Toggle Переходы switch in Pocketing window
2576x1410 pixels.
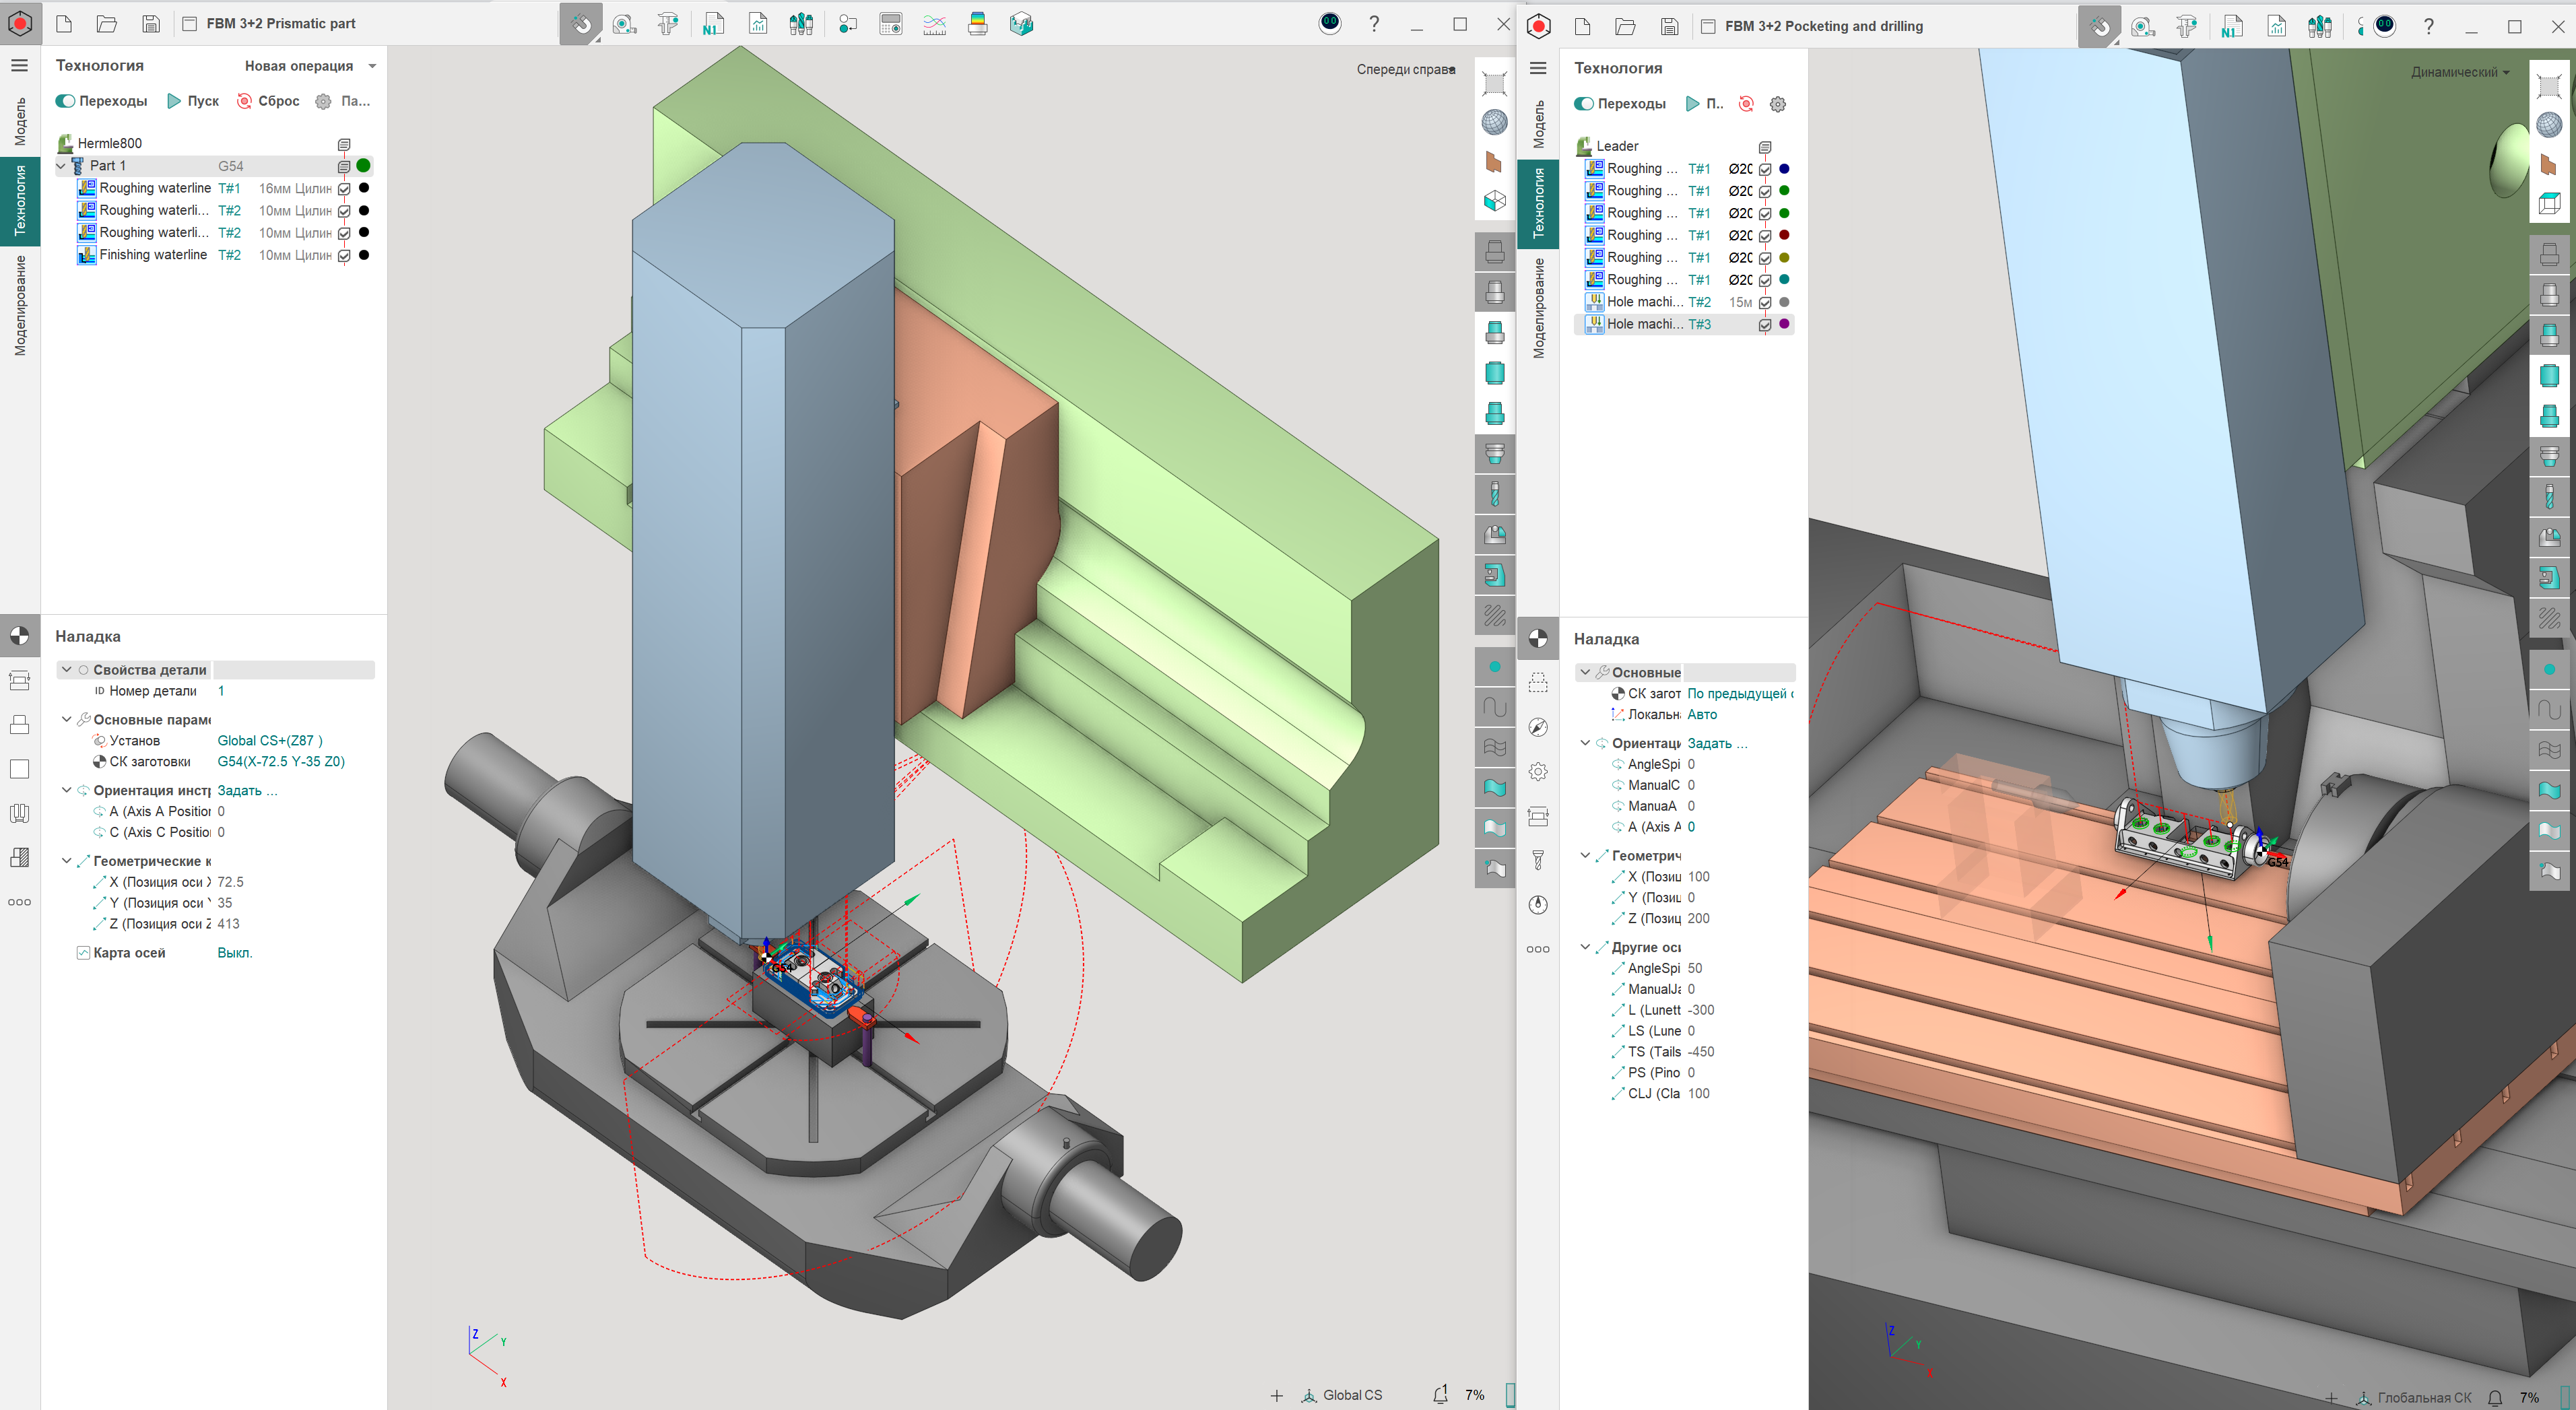tap(1583, 104)
